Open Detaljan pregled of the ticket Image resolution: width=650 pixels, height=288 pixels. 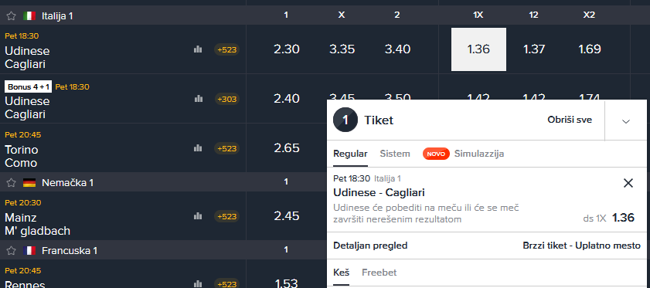370,246
